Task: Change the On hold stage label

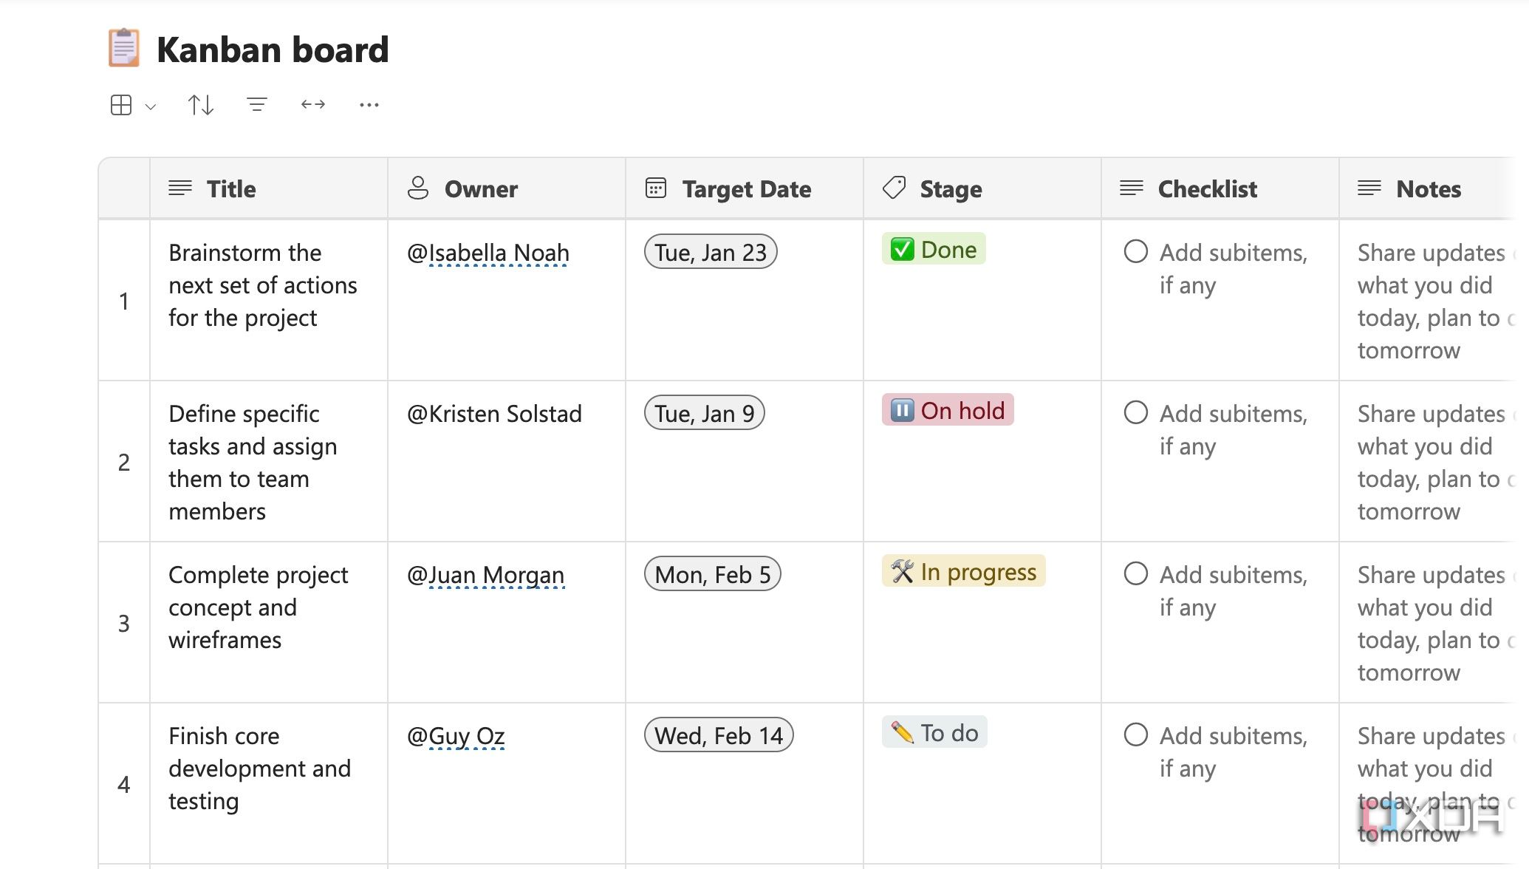Action: (948, 410)
